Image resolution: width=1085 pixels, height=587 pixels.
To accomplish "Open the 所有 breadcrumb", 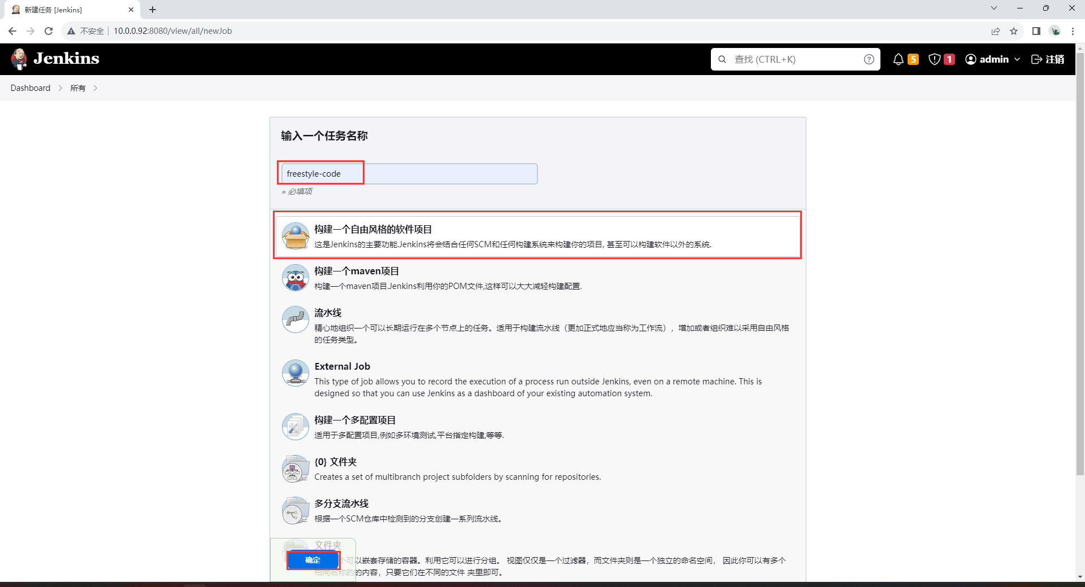I will click(78, 88).
